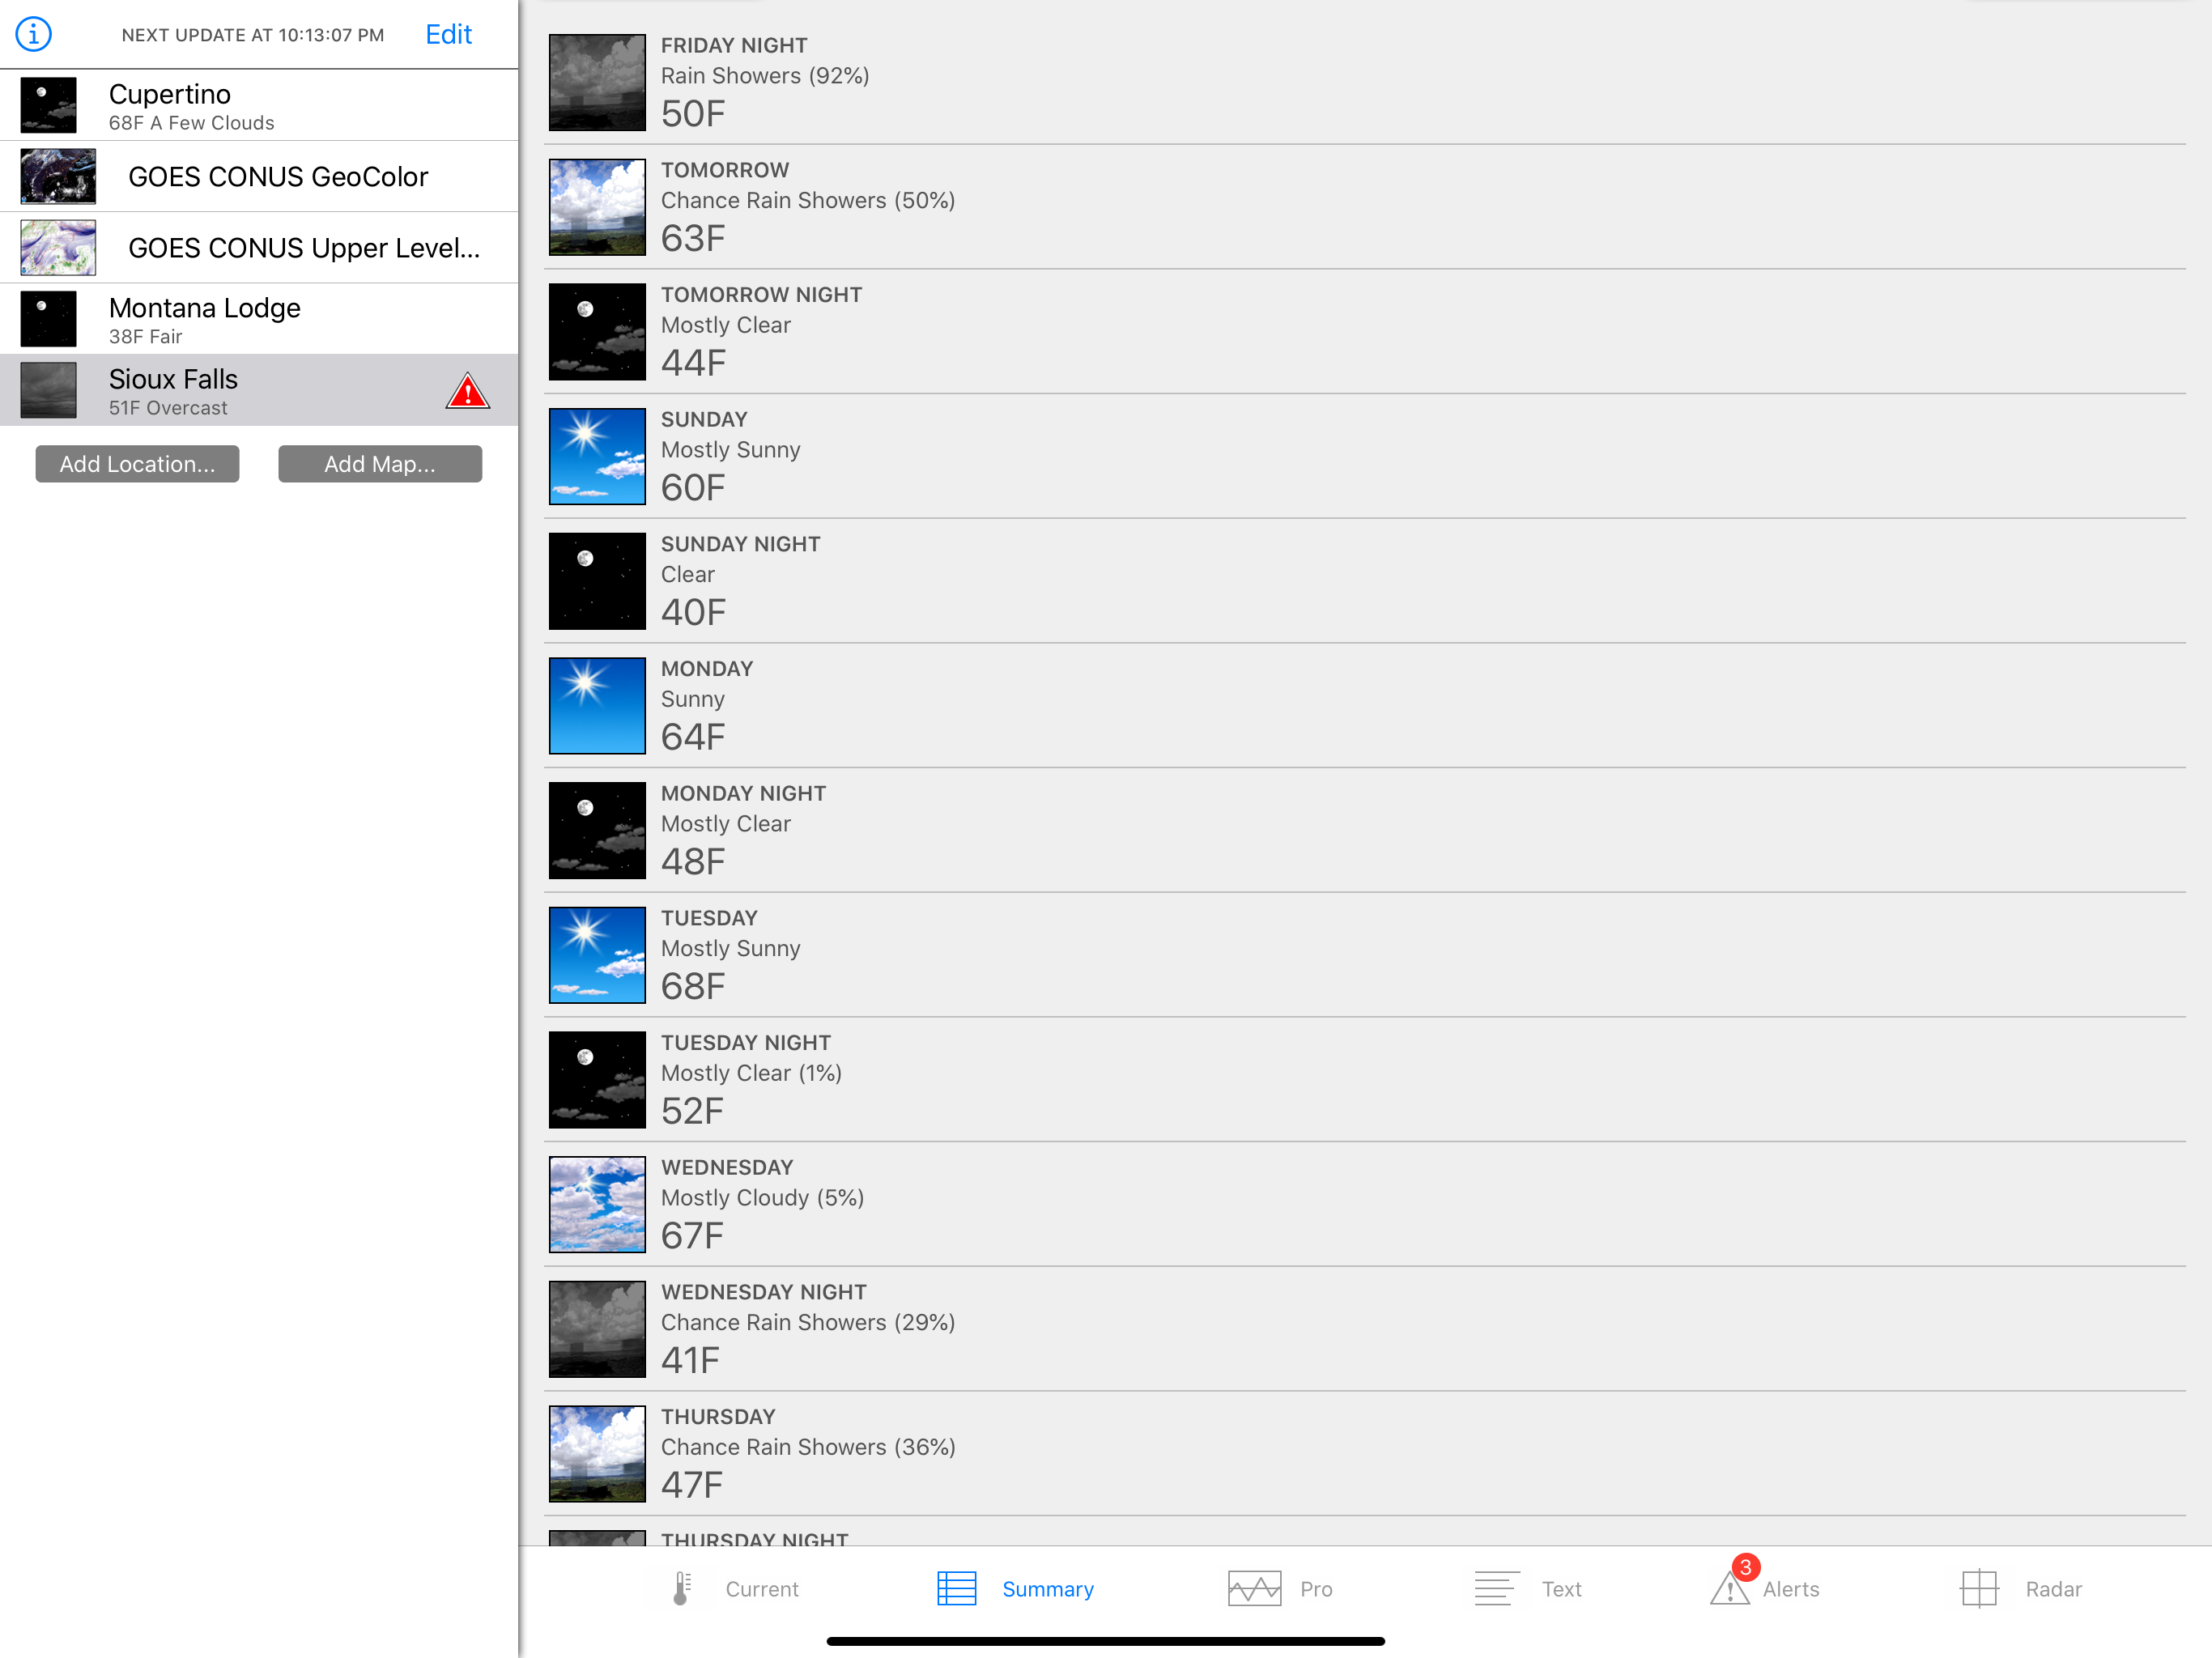Select the Montana Lodge location

tap(259, 319)
